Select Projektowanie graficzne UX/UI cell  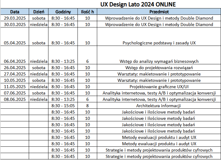pos(159,86)
